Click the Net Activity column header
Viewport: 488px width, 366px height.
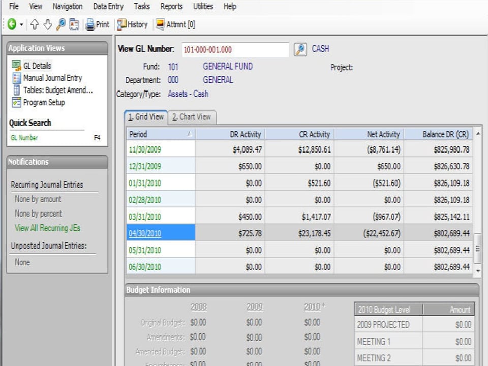coord(369,134)
